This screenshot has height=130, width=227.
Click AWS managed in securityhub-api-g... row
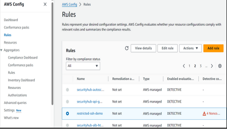[x=152, y=102]
